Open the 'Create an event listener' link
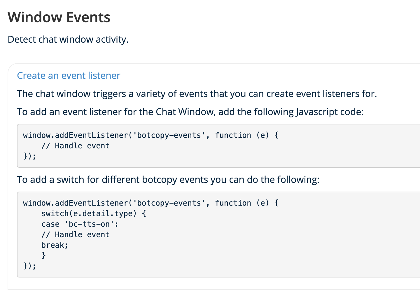Screen dimensions: 420x295 coord(69,76)
